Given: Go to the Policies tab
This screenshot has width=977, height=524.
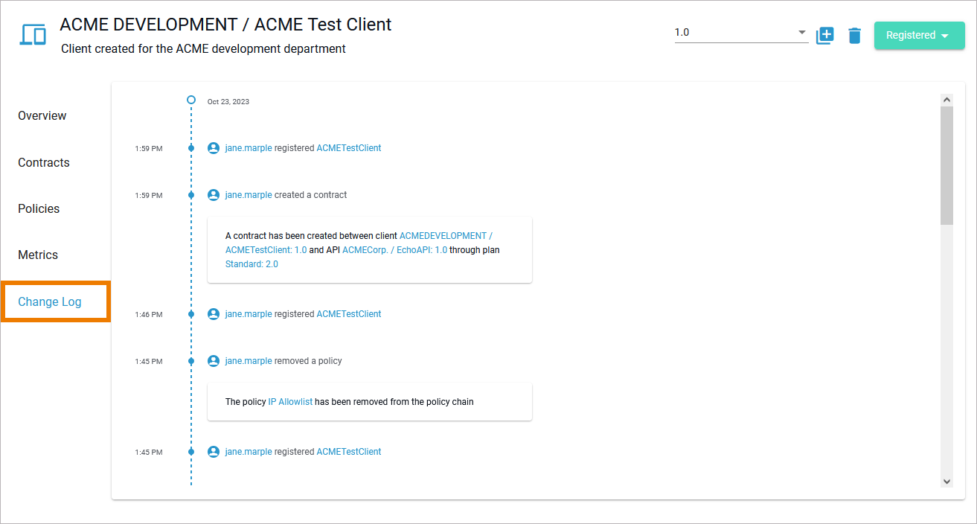Looking at the screenshot, I should (39, 208).
